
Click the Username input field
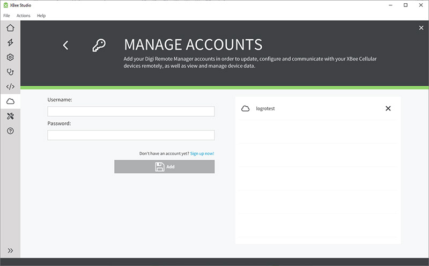[131, 112]
